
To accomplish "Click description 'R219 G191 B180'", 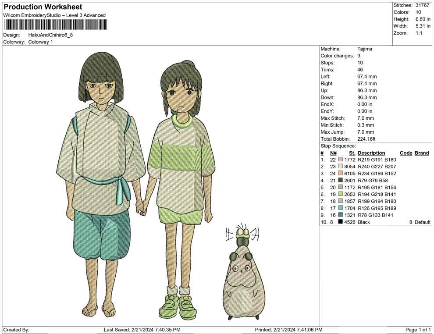I will click(x=377, y=160).
